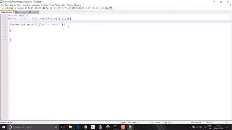Click inside the println code line

37,25
